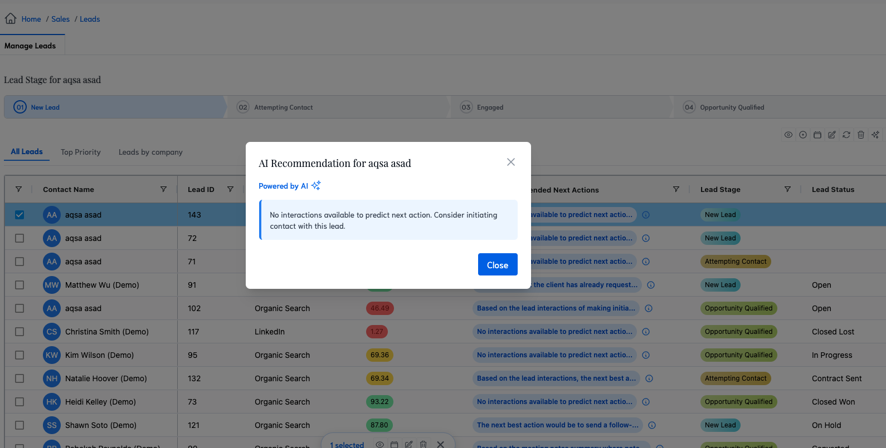
Task: Click the AI sparkle icon in top toolbar
Action: tap(875, 135)
